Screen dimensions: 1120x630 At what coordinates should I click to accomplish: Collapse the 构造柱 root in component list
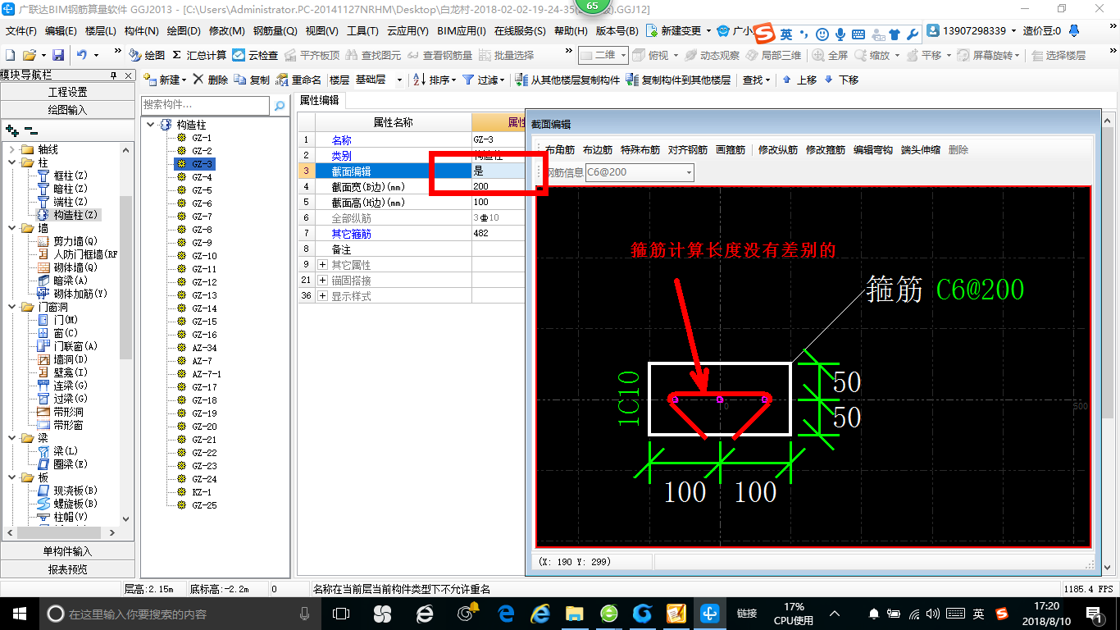pyautogui.click(x=151, y=125)
